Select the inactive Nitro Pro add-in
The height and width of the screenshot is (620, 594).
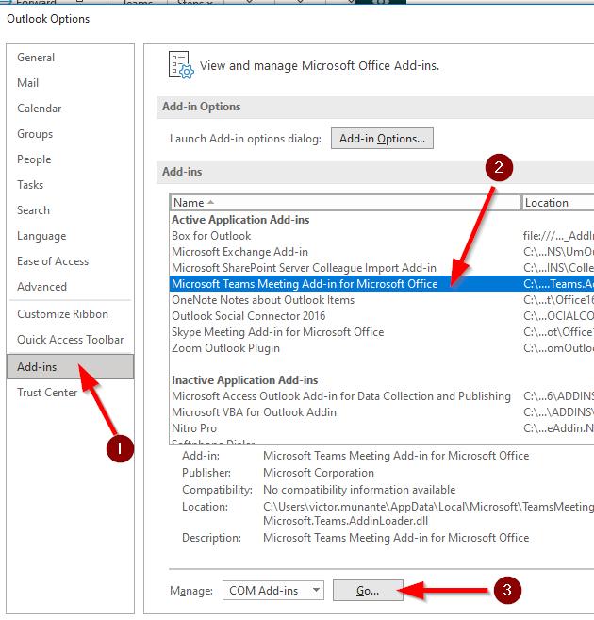pos(194,428)
